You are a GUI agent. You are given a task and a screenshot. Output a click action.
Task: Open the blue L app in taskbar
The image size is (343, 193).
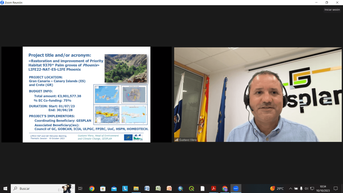click(x=125, y=189)
